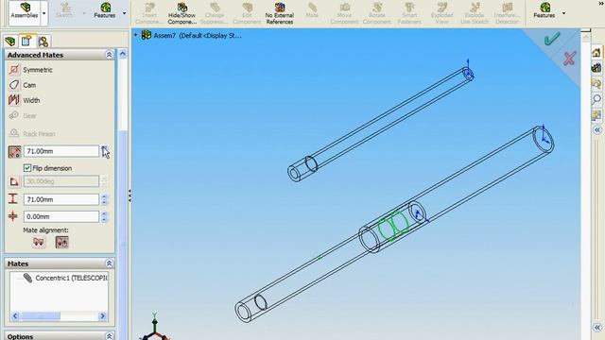Click the Maximum value limit icon
Image resolution: width=605 pixels, height=340 pixels.
[13, 199]
